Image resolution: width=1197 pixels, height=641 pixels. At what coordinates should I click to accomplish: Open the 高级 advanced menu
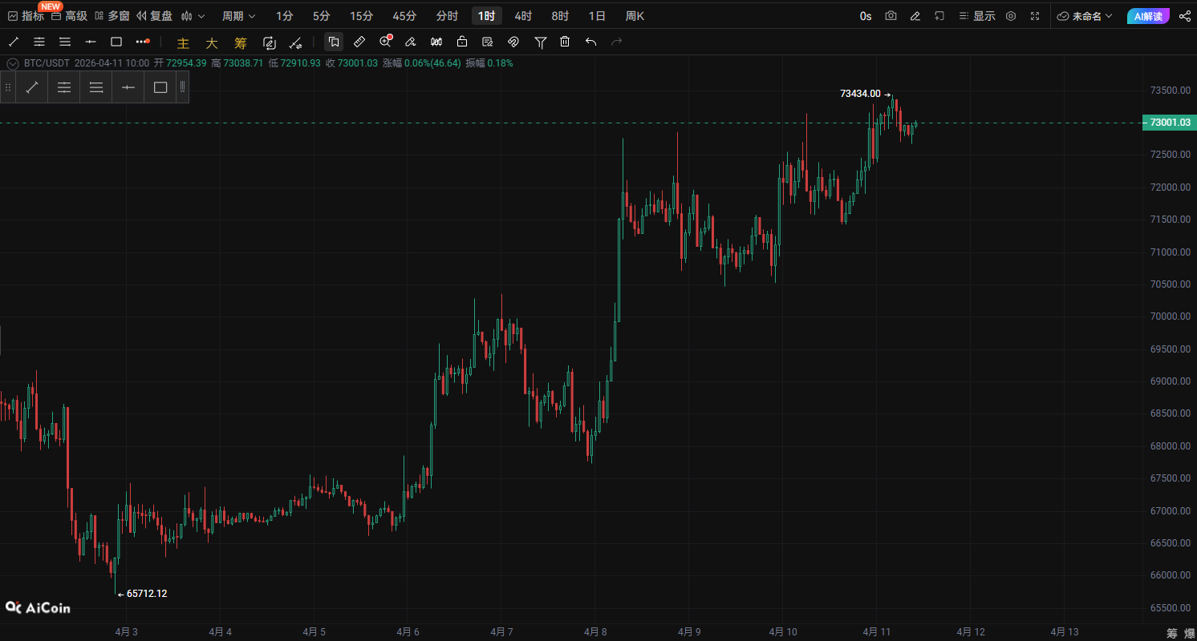point(69,16)
